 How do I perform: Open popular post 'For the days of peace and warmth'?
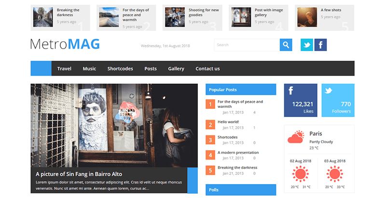tap(240, 104)
